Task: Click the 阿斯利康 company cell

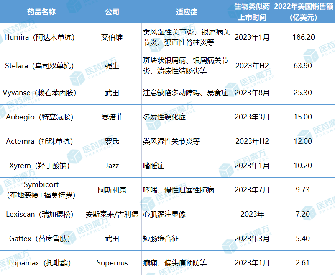Action: point(112,190)
